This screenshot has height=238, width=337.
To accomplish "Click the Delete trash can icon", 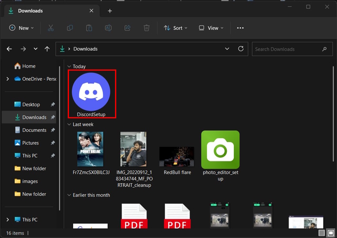I will pos(146,28).
